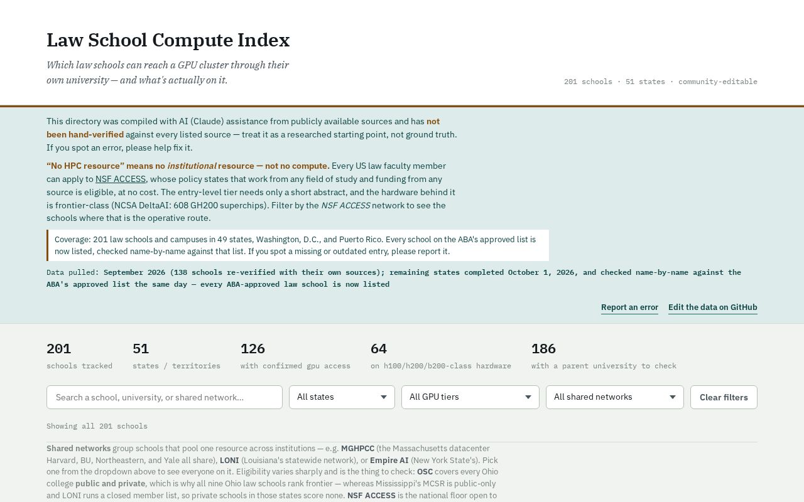The width and height of the screenshot is (804, 502).
Task: Click the bold Empire AI network name
Action: [x=389, y=460]
